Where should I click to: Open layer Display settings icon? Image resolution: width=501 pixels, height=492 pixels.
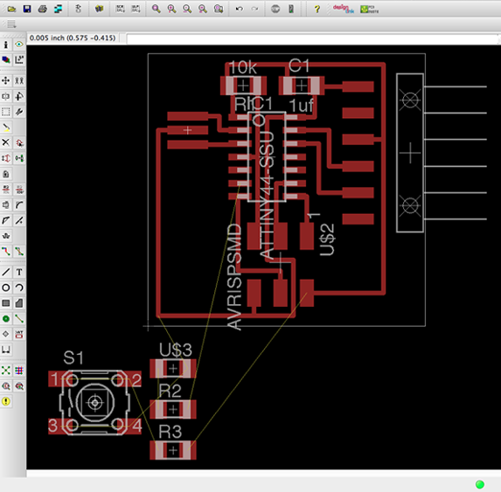pyautogui.click(x=6, y=59)
